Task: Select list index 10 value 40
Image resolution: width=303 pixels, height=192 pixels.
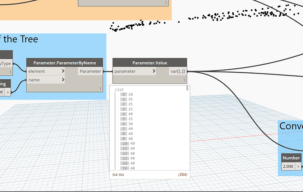Action: click(127, 144)
